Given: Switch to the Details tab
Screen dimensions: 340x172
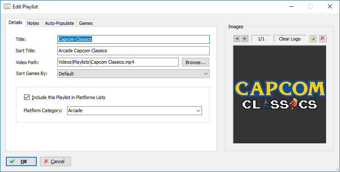Looking at the screenshot, I should point(15,22).
